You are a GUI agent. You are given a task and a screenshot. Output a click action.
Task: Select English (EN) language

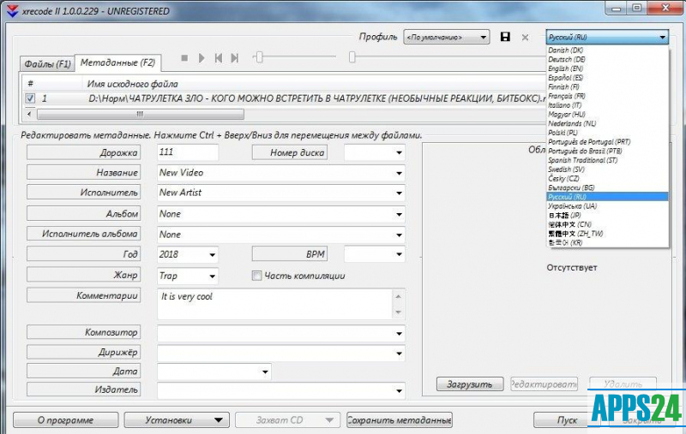(608, 68)
